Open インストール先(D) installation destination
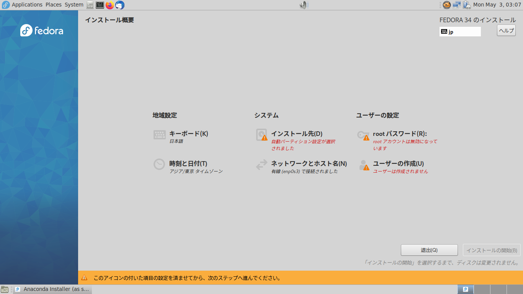Image resolution: width=523 pixels, height=294 pixels. (x=297, y=134)
